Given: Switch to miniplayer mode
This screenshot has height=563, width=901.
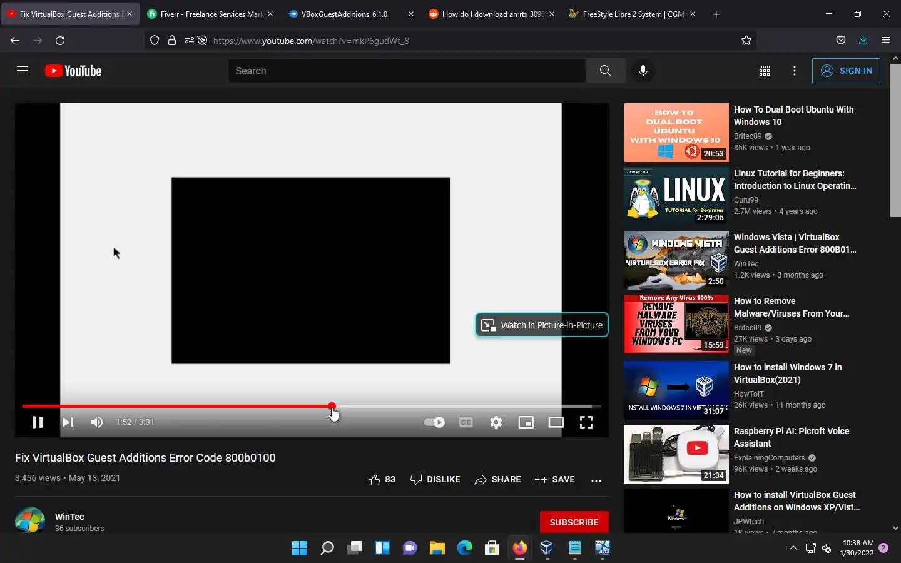Looking at the screenshot, I should (526, 422).
